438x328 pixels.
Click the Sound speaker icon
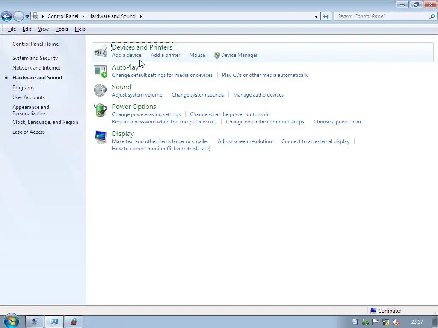pos(101,91)
